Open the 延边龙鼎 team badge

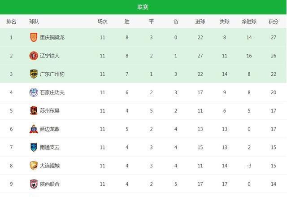pos(34,129)
